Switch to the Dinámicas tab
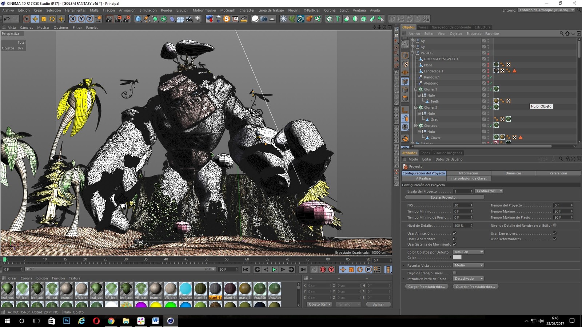Viewport: 582px width, 327px height. point(513,173)
